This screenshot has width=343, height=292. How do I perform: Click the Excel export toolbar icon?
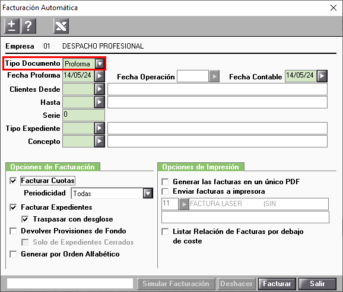point(61,26)
